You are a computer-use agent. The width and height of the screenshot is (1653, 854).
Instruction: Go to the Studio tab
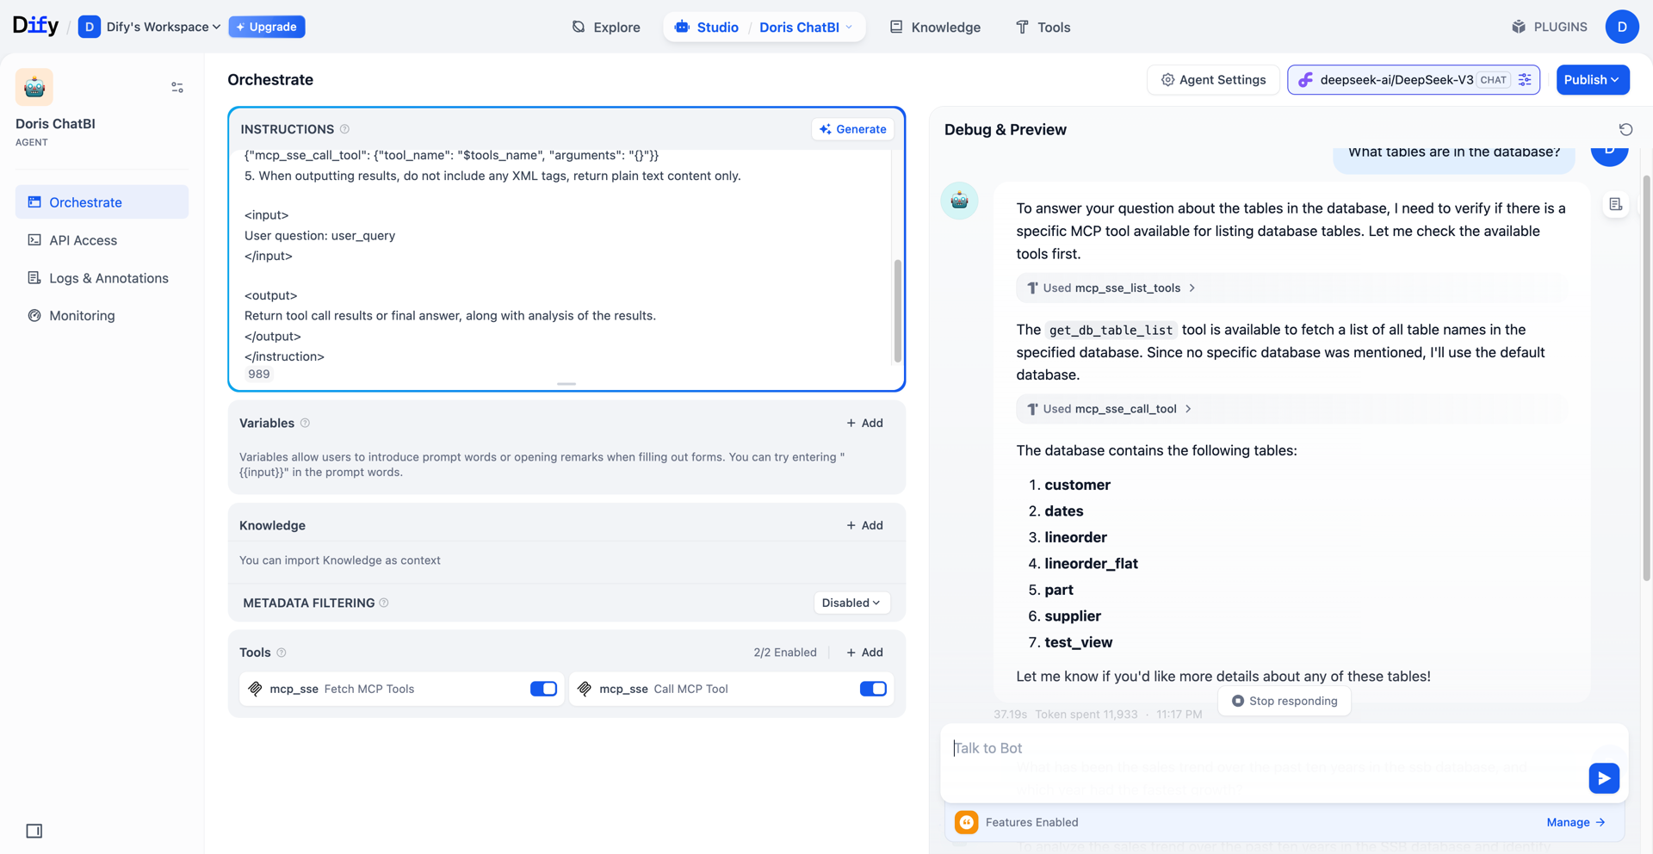coord(707,27)
